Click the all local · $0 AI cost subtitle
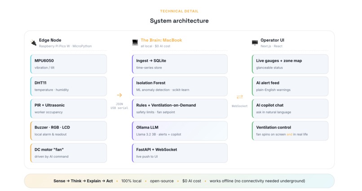 coord(155,46)
